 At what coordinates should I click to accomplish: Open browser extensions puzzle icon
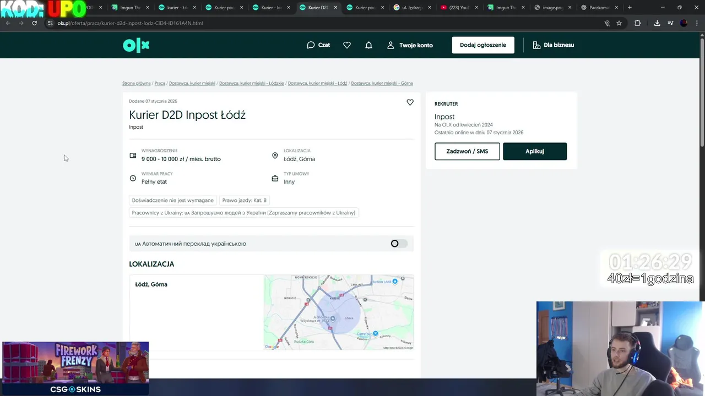638,23
